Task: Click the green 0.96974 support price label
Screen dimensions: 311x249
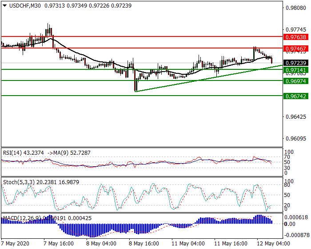Action: (x=296, y=81)
